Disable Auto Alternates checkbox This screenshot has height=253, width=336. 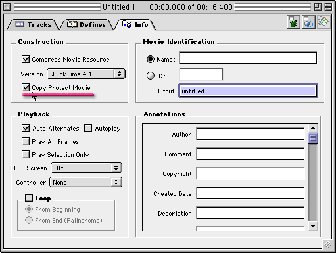pos(26,128)
